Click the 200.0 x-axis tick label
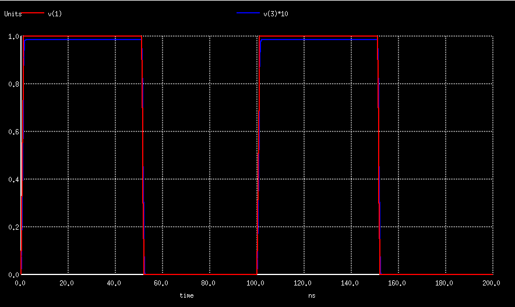 click(491, 283)
